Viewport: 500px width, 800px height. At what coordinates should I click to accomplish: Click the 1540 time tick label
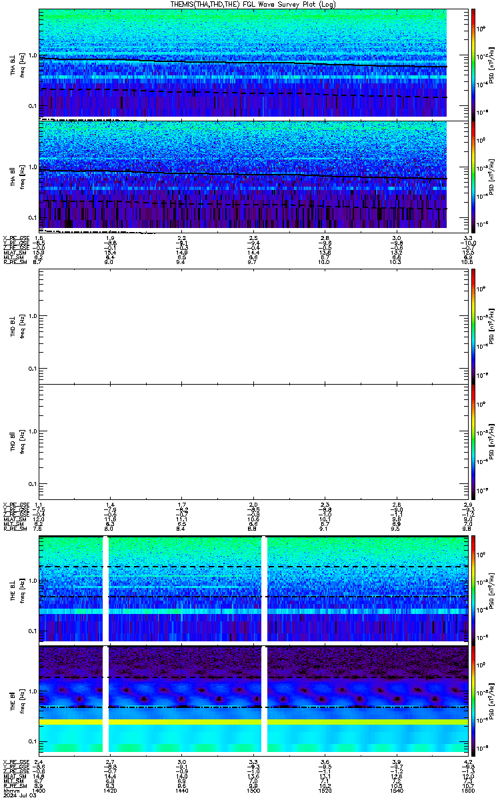(395, 791)
